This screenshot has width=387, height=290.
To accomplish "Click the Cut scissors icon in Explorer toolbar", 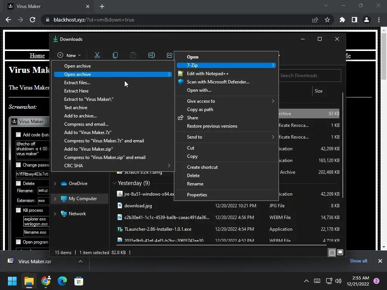I will tap(97, 55).
